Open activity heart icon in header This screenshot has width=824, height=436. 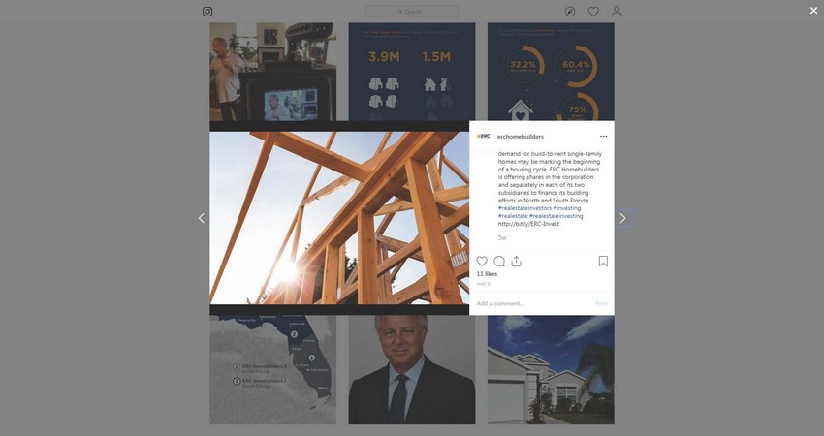point(593,12)
